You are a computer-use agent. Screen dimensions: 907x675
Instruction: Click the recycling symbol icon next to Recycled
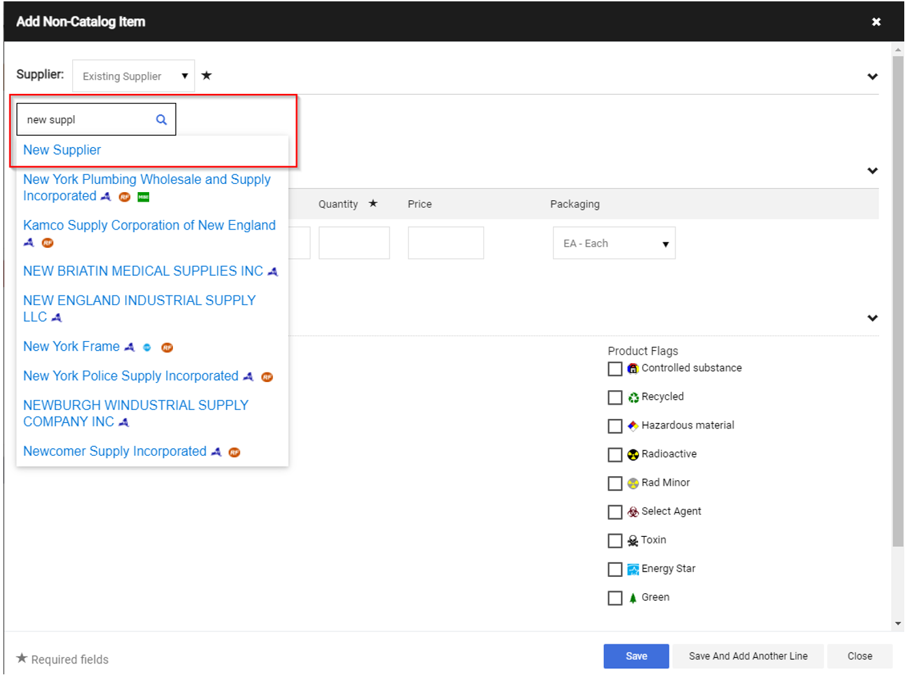pyautogui.click(x=633, y=398)
